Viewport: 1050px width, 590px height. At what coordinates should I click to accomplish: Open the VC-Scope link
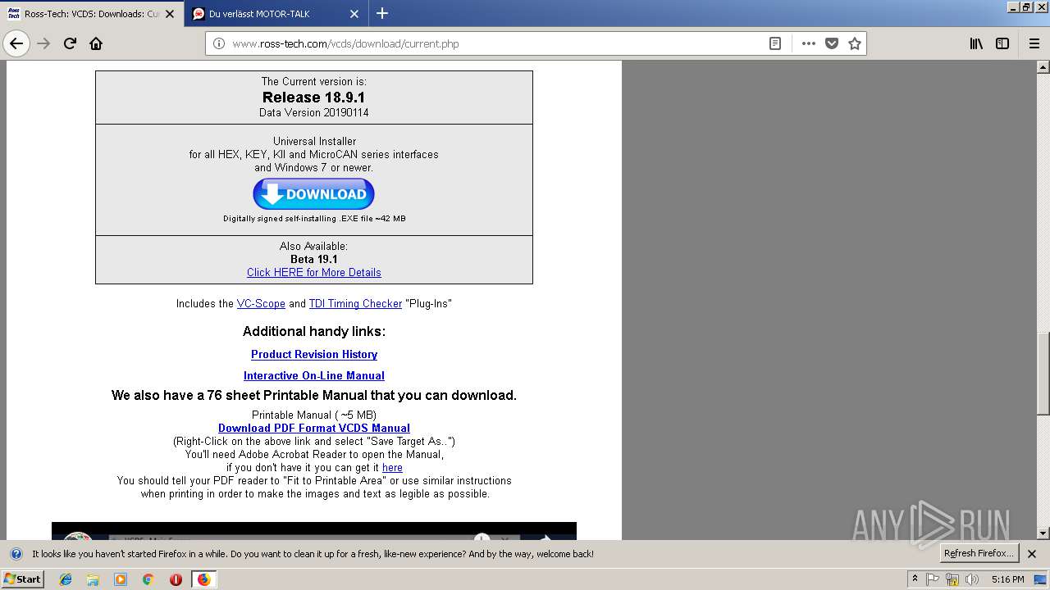point(261,303)
